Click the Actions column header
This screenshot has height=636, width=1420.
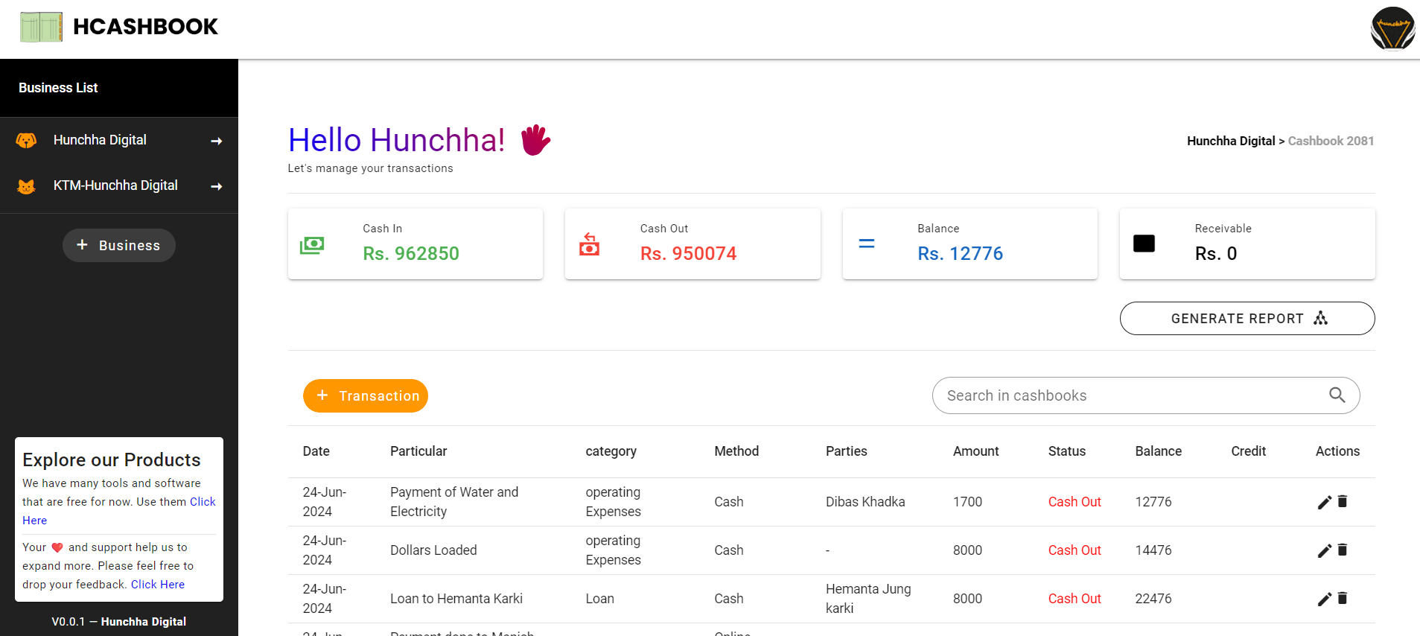pos(1337,451)
